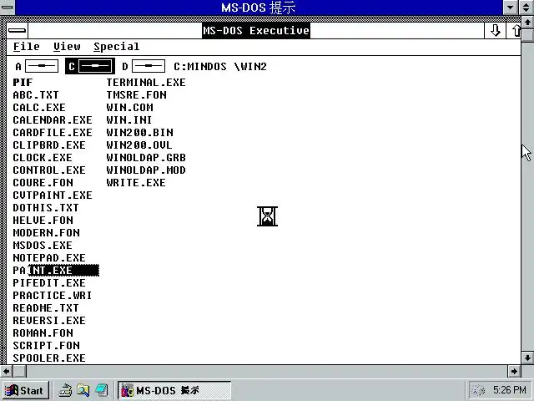Select PRACTICE.WRI file

pos(53,296)
